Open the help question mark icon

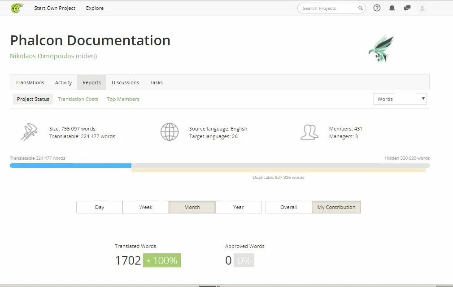[377, 8]
